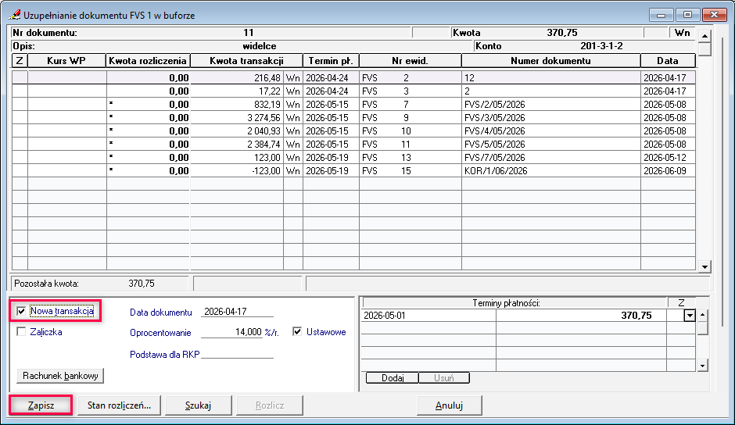Viewport: 735px width, 425px height.
Task: Toggle the Nowa transakcja checkbox
Action: pyautogui.click(x=21, y=311)
